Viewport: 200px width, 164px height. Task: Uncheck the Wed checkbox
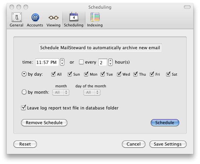click(119, 74)
